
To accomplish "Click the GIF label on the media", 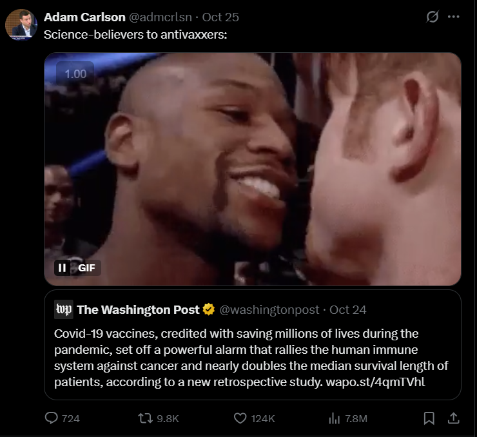I will coord(87,267).
